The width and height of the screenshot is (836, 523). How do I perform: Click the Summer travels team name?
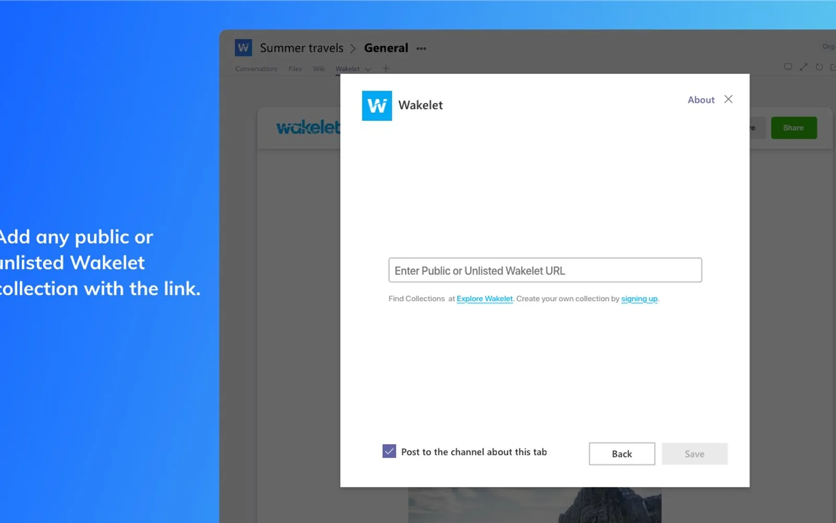pyautogui.click(x=301, y=48)
